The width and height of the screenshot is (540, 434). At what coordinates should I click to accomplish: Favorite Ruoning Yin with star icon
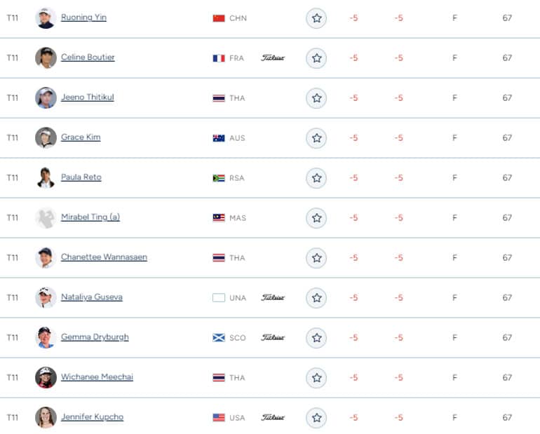tap(316, 18)
